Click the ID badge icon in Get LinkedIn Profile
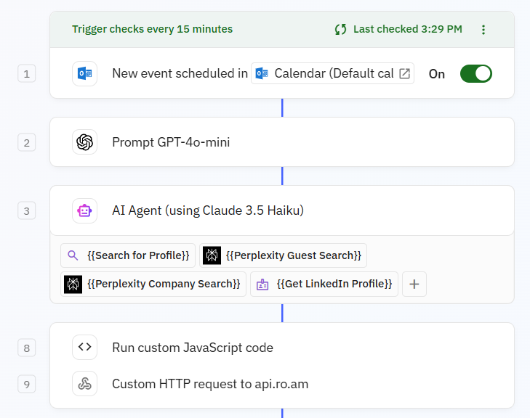The height and width of the screenshot is (418, 530). (262, 284)
